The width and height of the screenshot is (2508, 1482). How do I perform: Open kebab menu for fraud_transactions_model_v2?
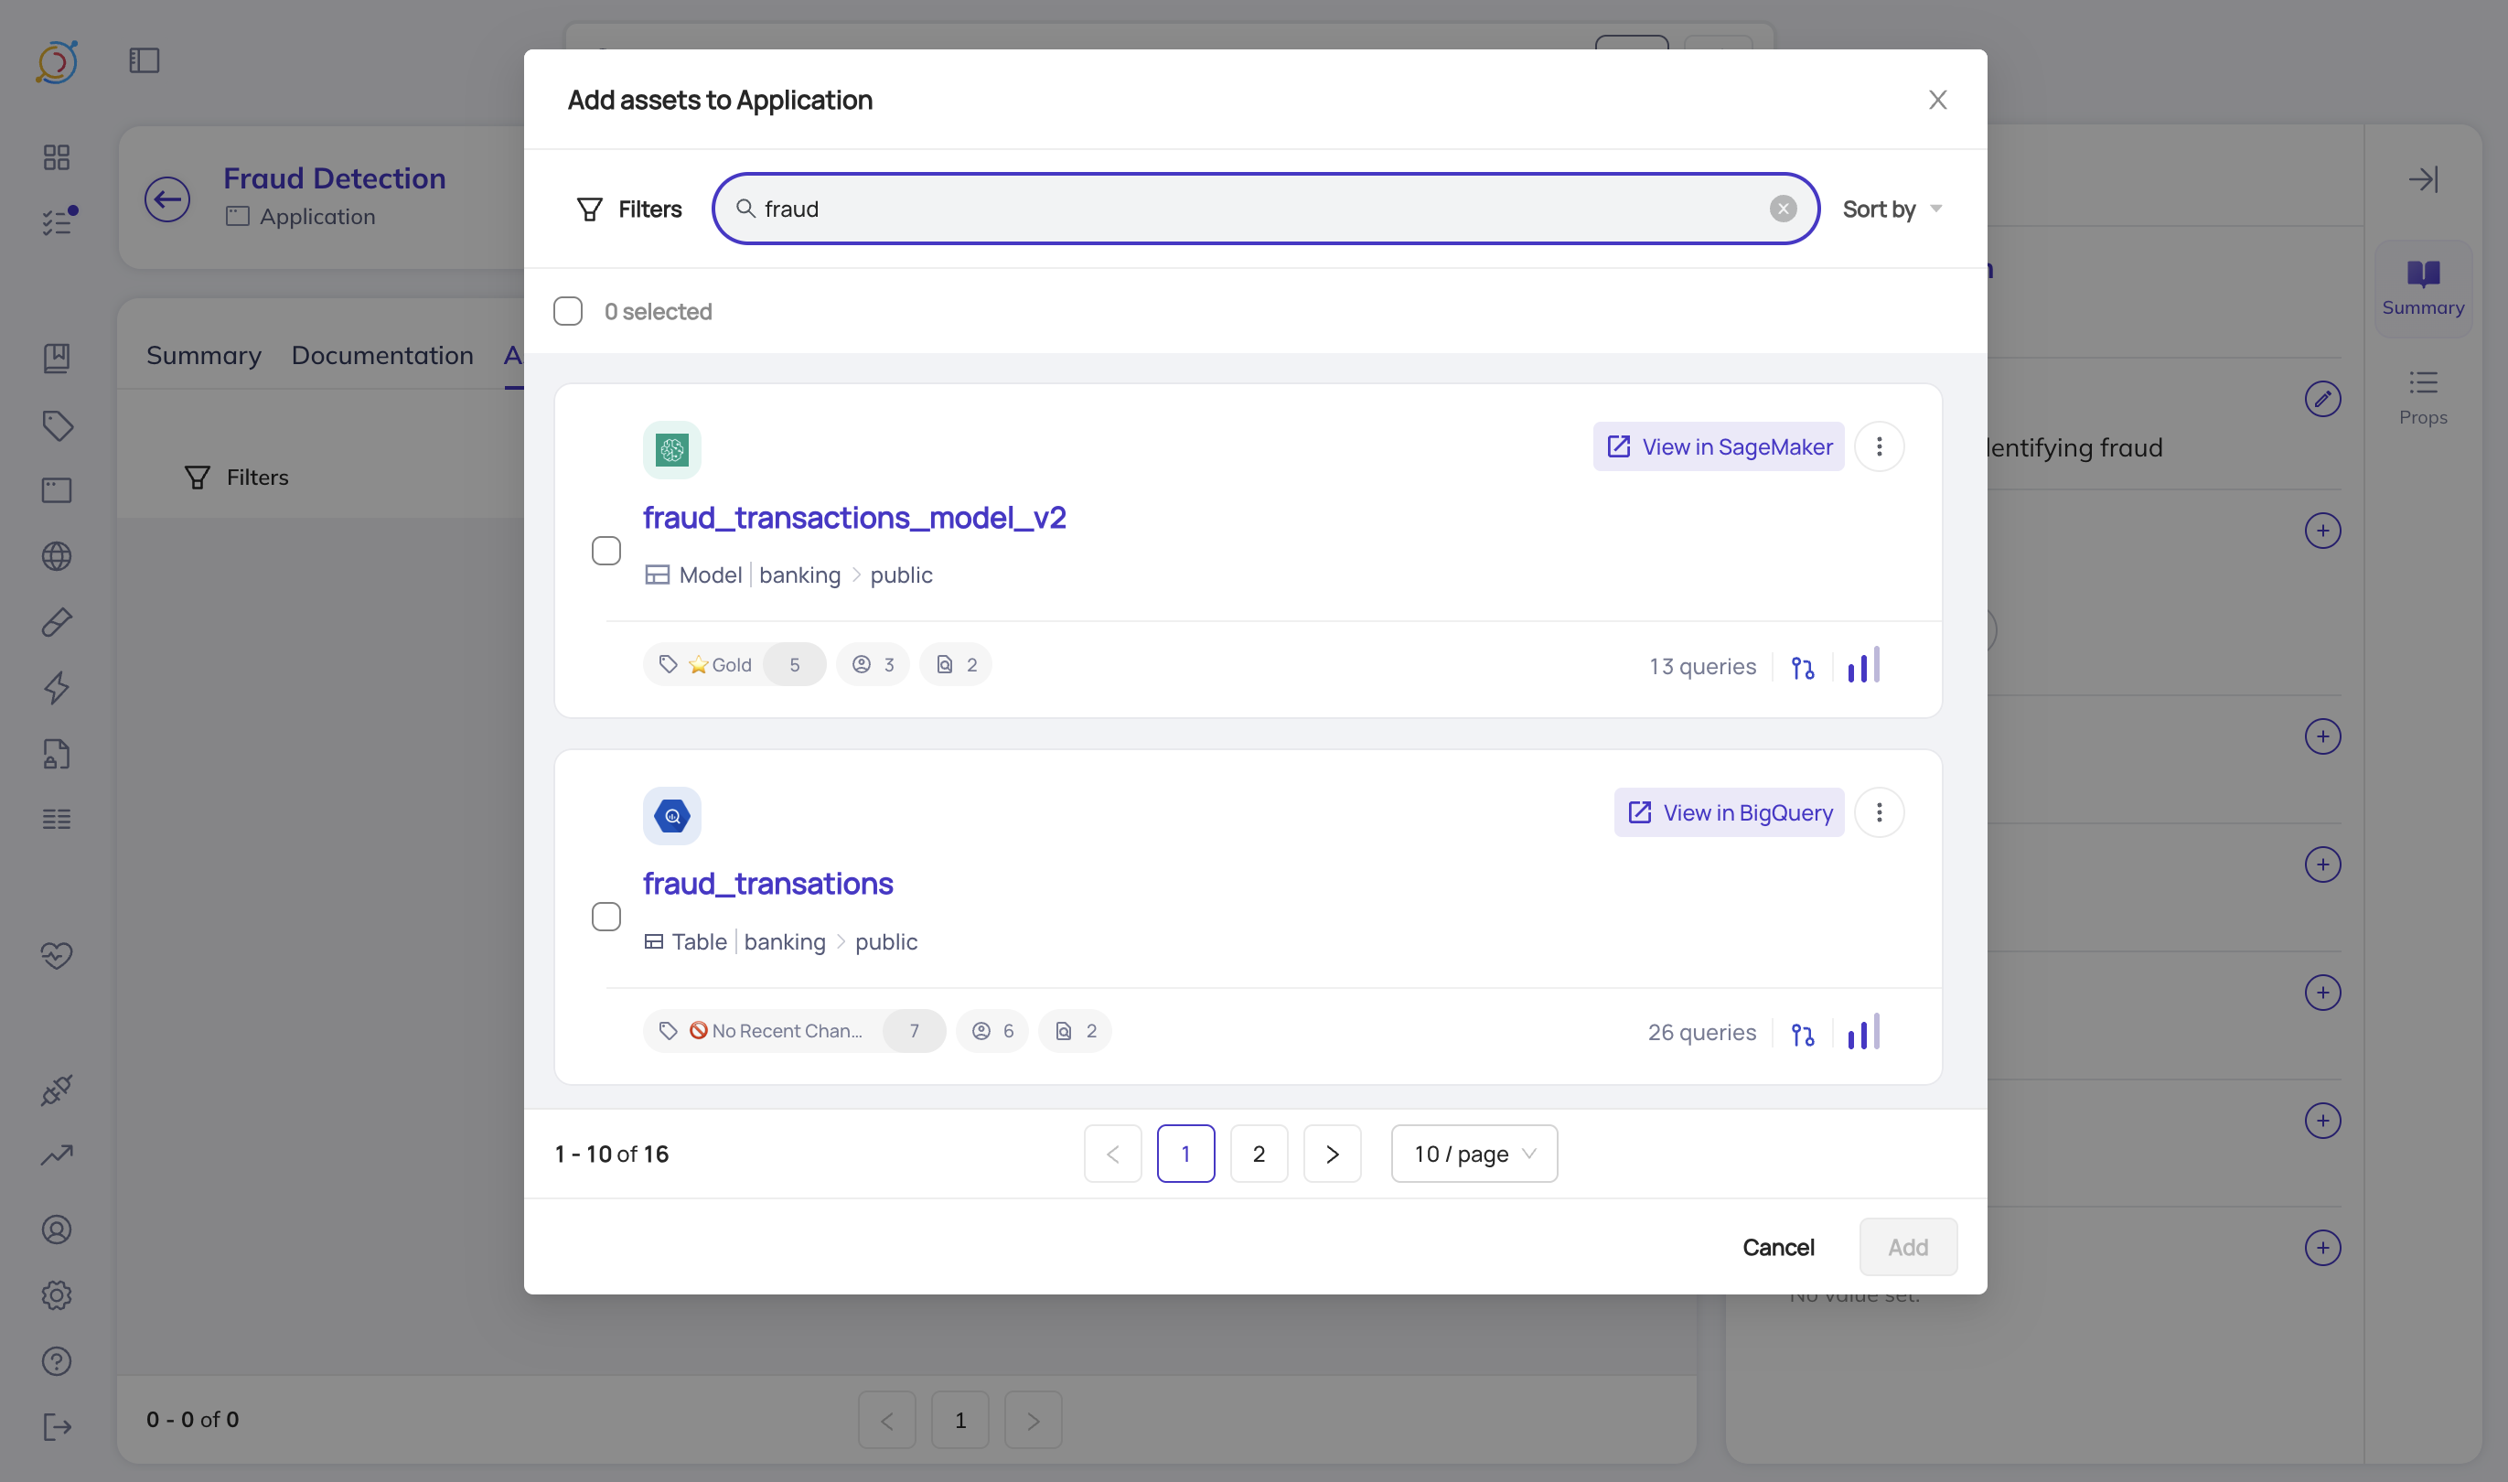1878,446
